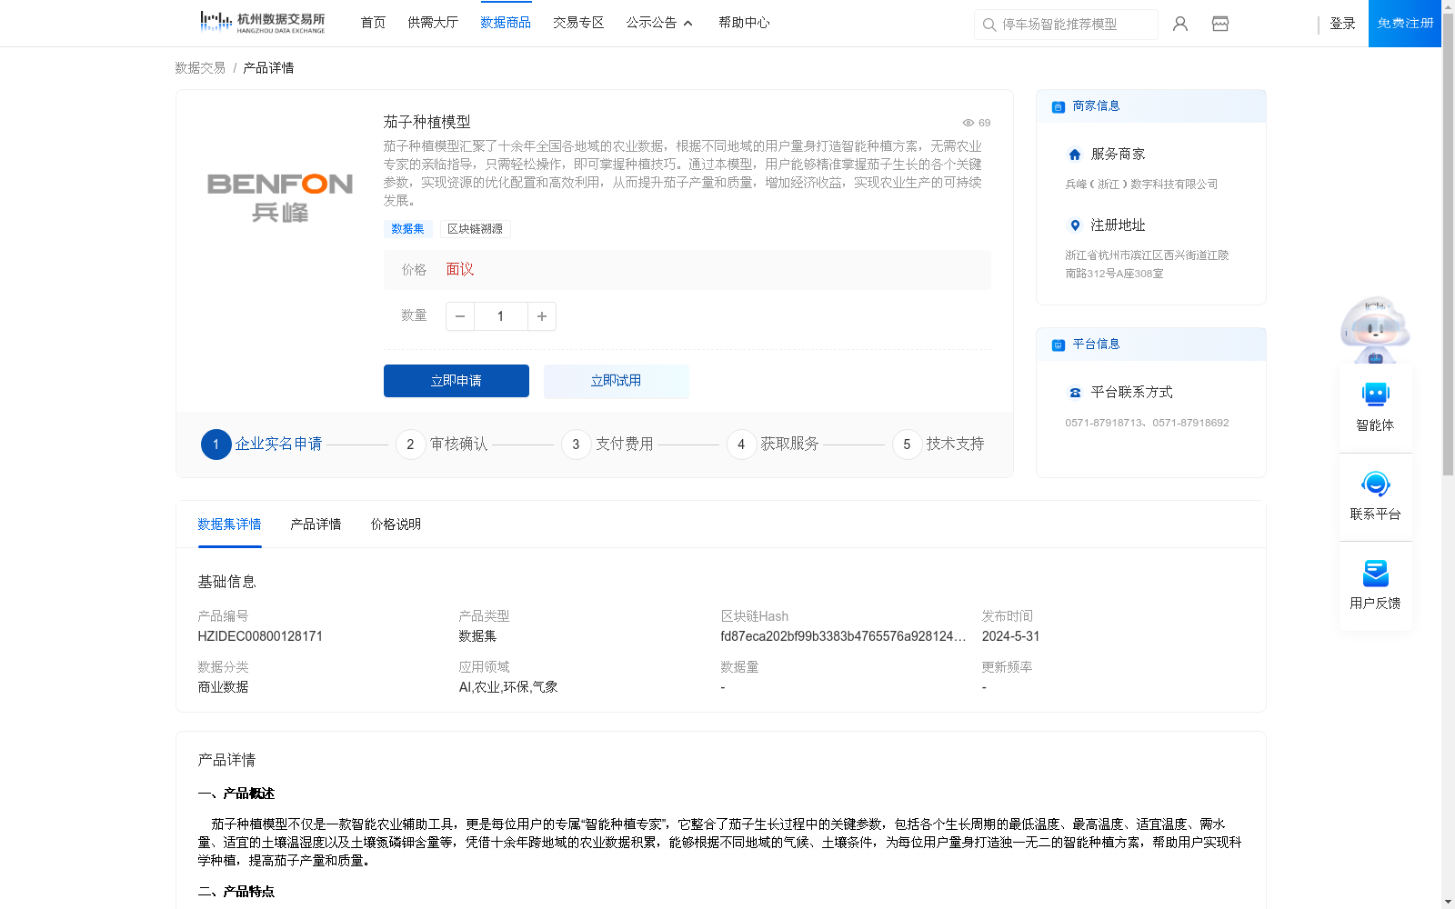The width and height of the screenshot is (1455, 909).
Task: Click the 商家信息 panel header icon
Action: click(x=1059, y=106)
